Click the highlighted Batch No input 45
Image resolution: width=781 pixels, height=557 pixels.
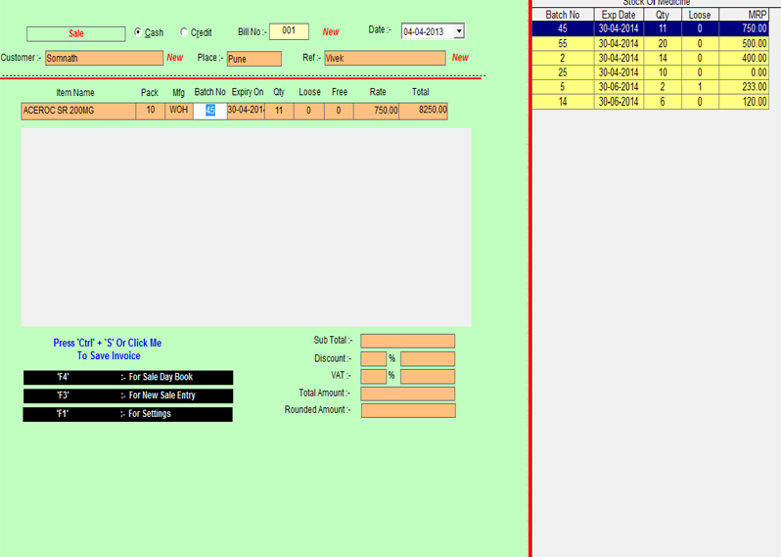tap(210, 111)
